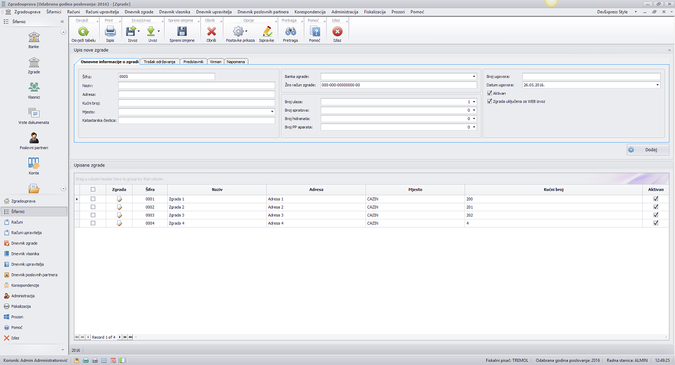Open the Banka zgrade dropdown
Viewport: 675px width, 365px height.
click(x=474, y=76)
